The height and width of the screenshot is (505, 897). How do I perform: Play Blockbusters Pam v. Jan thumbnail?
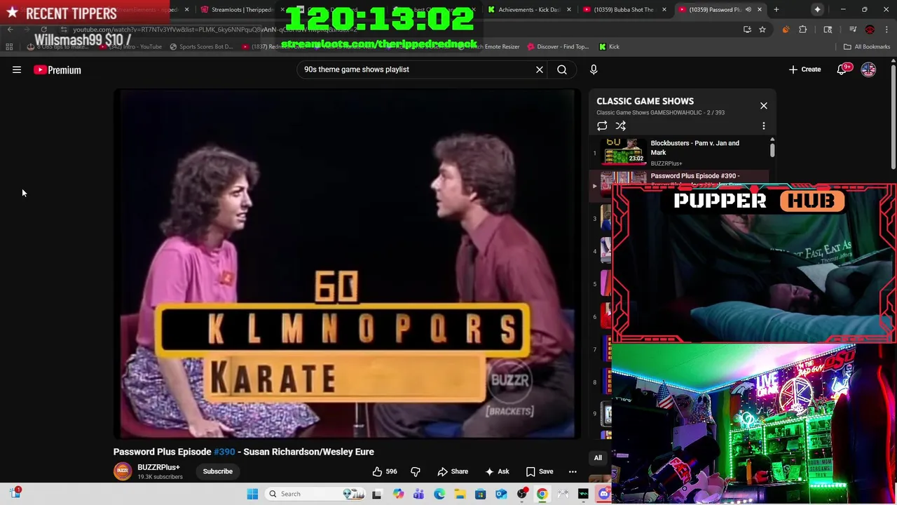(624, 151)
